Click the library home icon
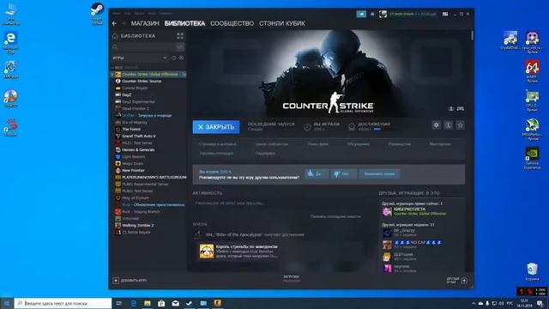The image size is (549, 309). [115, 36]
